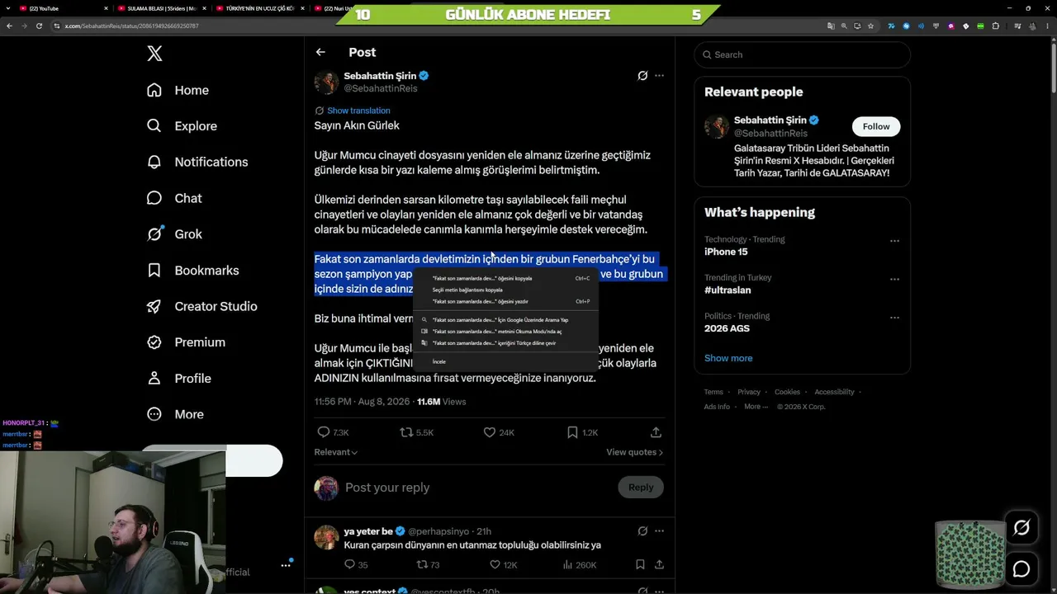The height and width of the screenshot is (594, 1057).
Task: Repost the post with 5.5K reposts
Action: (x=417, y=432)
